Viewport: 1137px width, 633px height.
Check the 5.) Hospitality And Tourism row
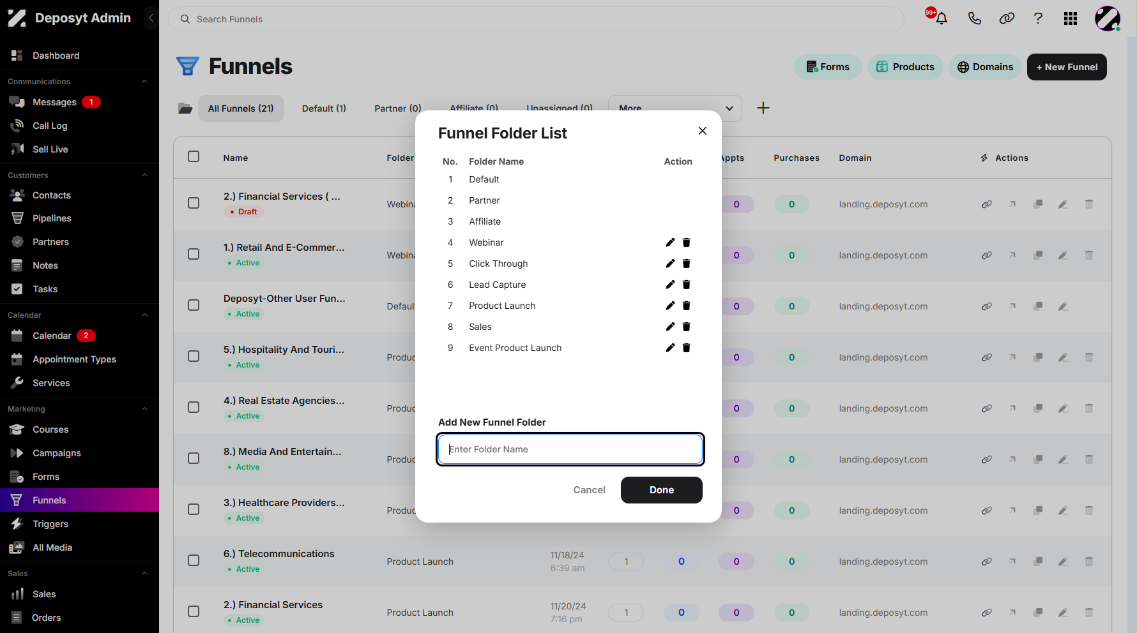point(194,356)
